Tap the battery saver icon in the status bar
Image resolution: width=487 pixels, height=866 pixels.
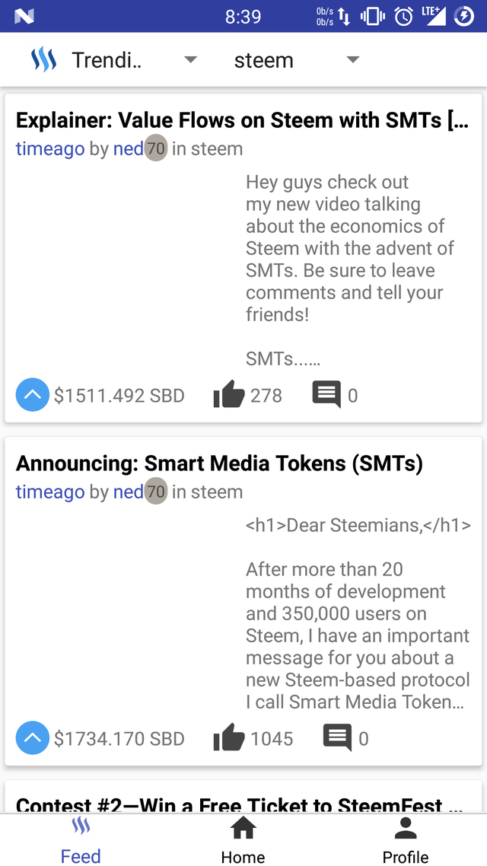point(463,16)
